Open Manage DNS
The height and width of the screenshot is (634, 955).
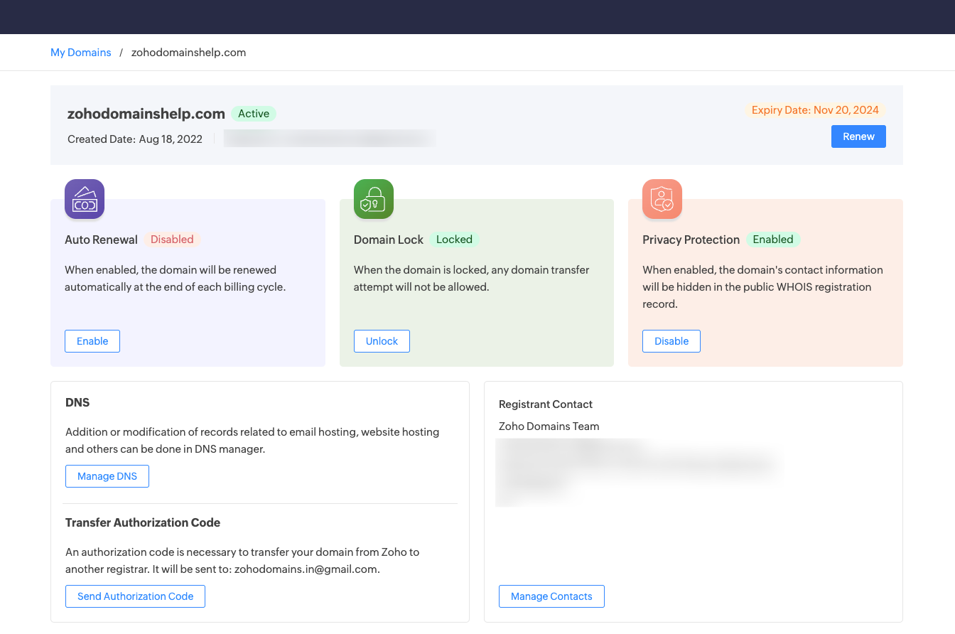[x=107, y=476]
